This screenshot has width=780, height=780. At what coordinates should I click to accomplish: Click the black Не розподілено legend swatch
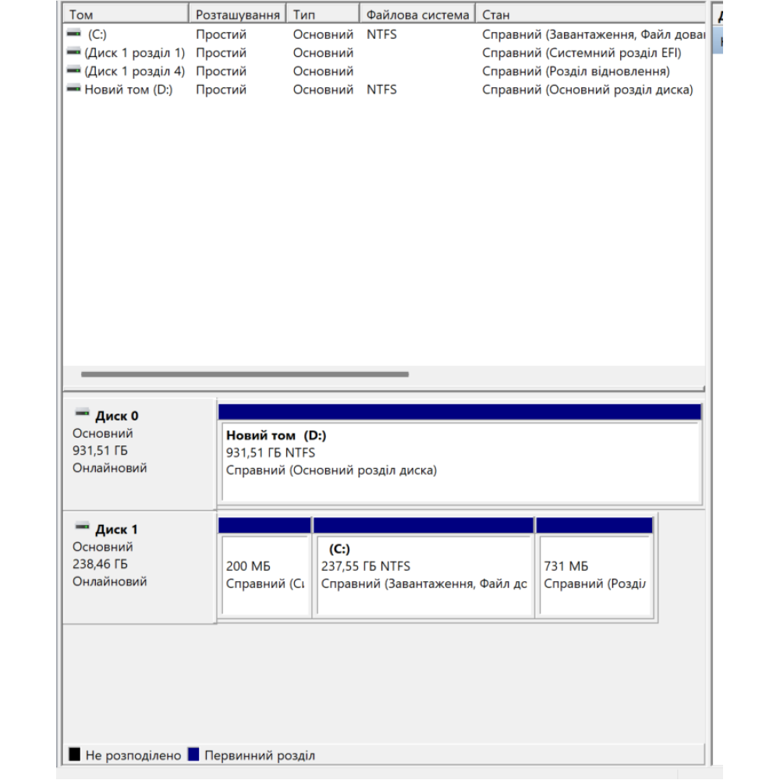click(75, 755)
